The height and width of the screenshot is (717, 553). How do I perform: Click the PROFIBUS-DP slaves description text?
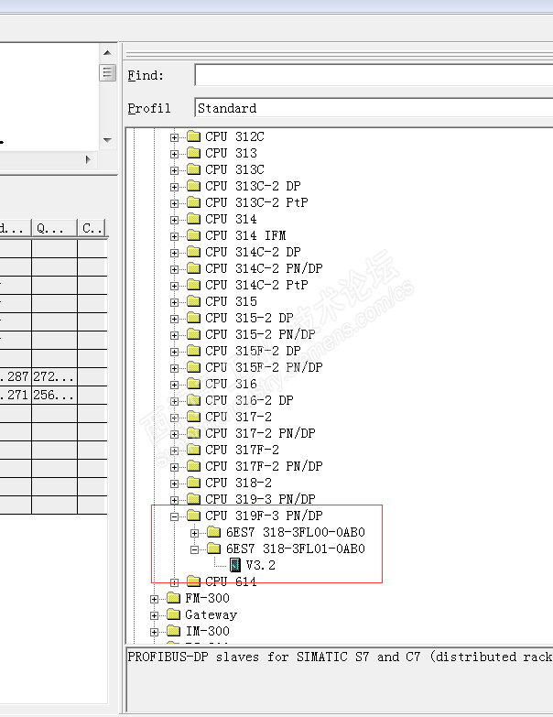coord(340,657)
